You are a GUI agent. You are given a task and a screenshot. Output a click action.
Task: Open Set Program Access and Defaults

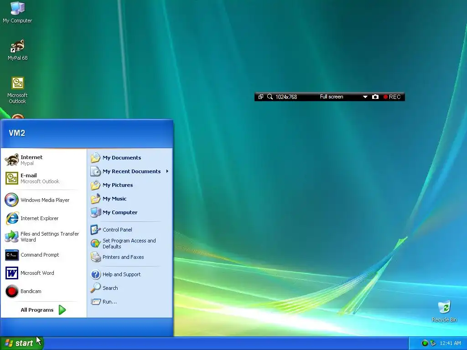(x=130, y=243)
